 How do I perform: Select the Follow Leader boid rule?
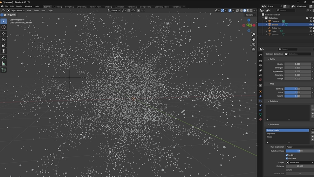288,130
